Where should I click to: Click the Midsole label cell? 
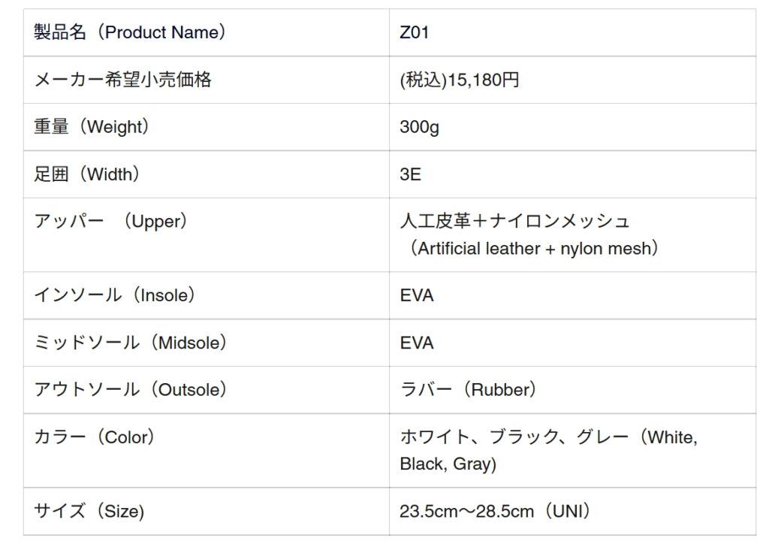click(131, 343)
